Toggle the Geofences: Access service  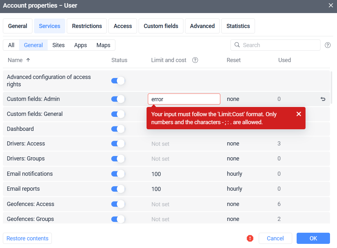pyautogui.click(x=118, y=204)
